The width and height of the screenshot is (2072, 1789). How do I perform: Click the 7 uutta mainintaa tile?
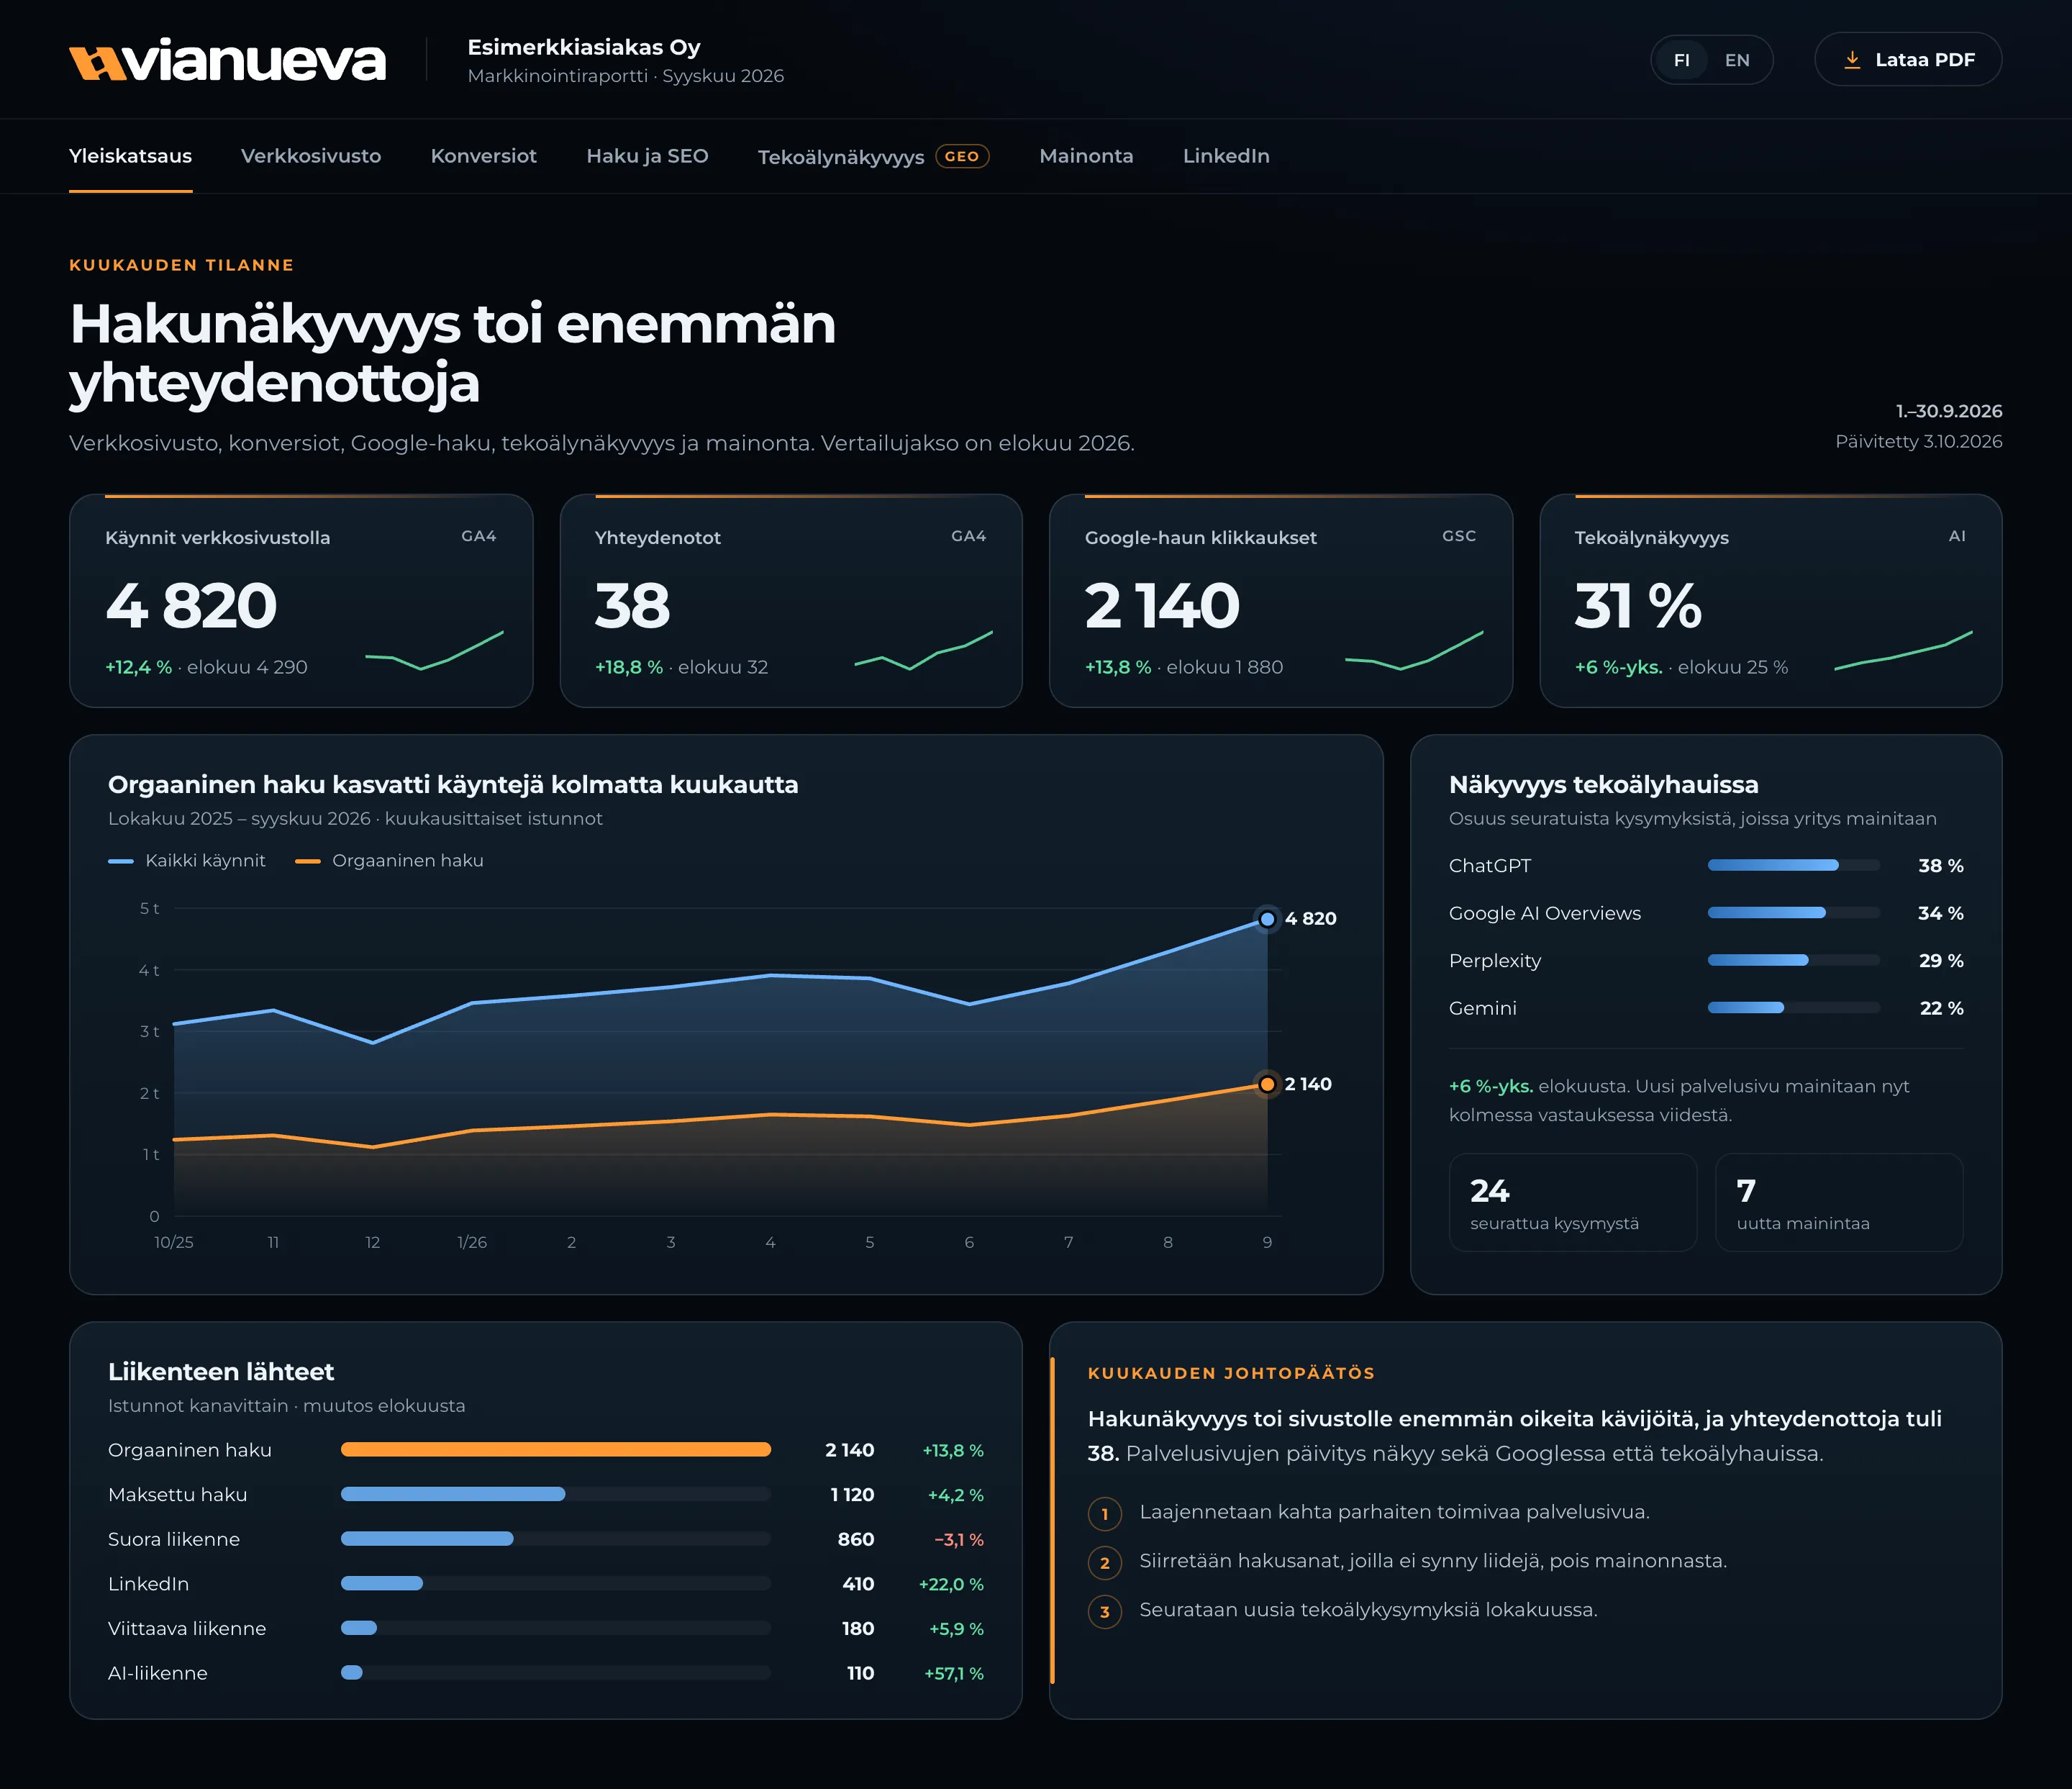point(1839,1203)
